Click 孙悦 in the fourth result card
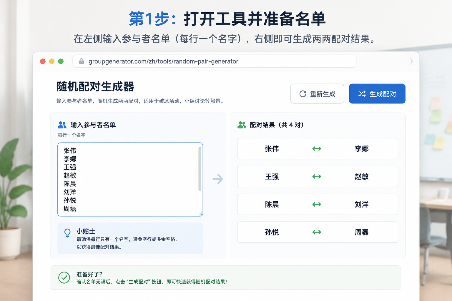Viewport: 452px width, 301px height. coord(272,233)
